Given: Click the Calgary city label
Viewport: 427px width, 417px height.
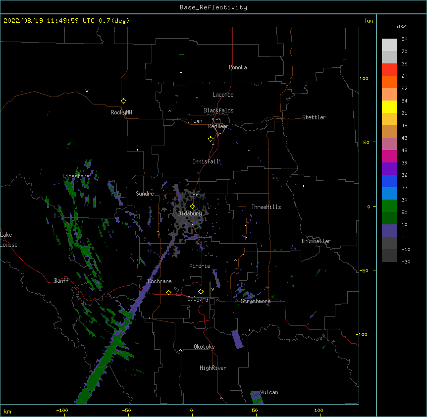Looking at the screenshot, I should (x=198, y=299).
